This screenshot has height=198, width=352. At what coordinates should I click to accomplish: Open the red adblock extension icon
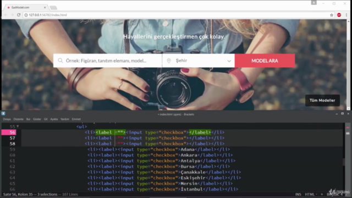pyautogui.click(x=339, y=15)
